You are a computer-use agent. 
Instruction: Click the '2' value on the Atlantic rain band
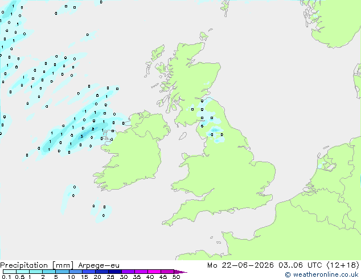click(93, 129)
